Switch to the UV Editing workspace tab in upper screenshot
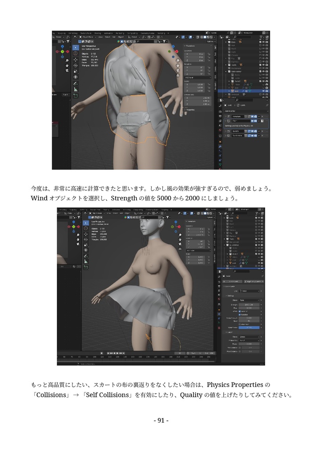 (73, 33)
